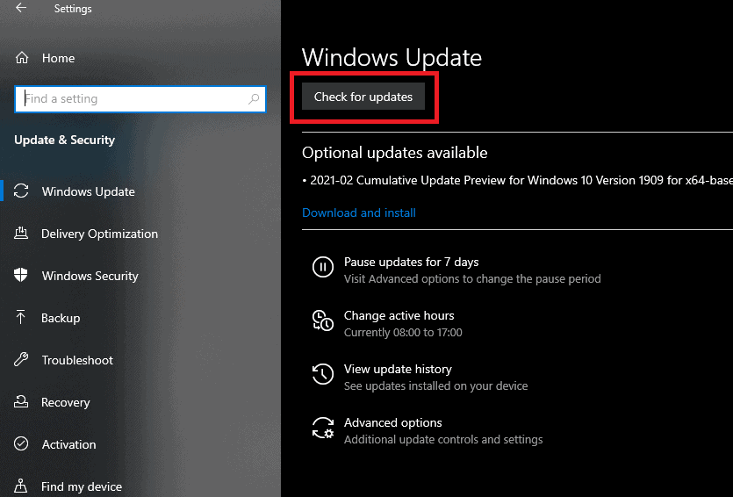
Task: Click the Troubleshoot wrench icon
Action: pyautogui.click(x=21, y=359)
